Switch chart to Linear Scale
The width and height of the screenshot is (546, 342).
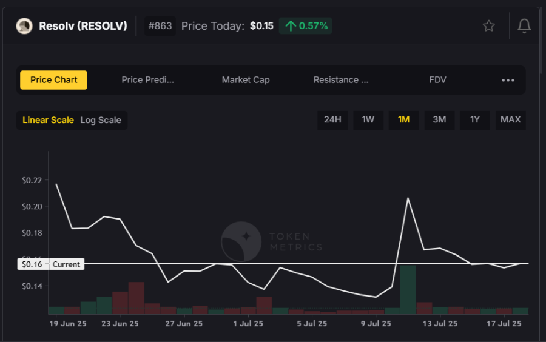pos(48,120)
